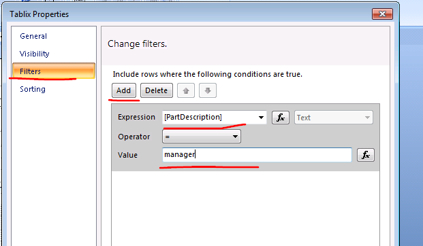Close the Tablix Properties dialog
The image size is (423, 246).
(382, 14)
